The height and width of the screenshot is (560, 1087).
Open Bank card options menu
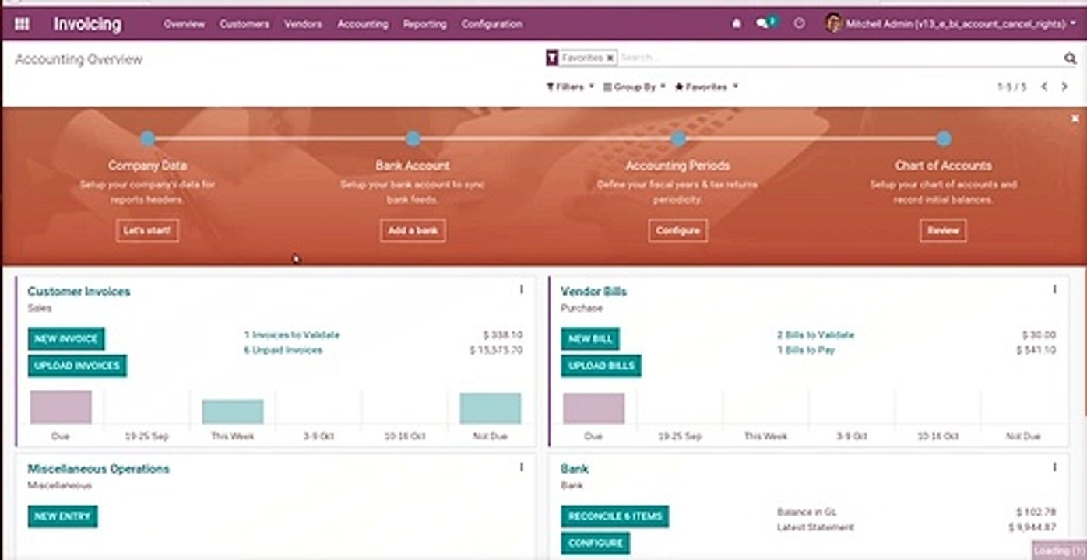[x=1054, y=467]
